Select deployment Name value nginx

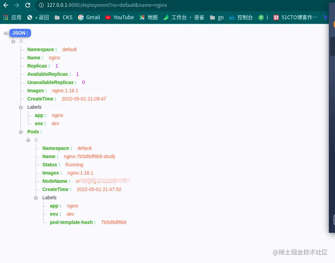(54, 58)
